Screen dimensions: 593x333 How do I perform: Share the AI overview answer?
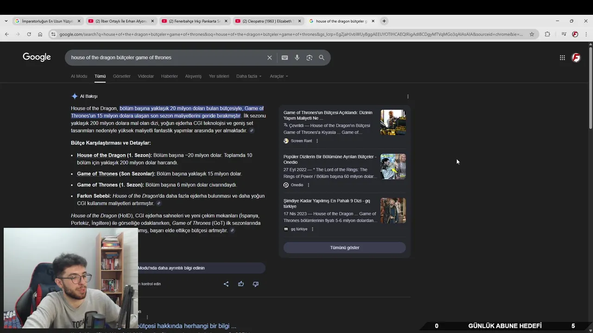(x=226, y=284)
